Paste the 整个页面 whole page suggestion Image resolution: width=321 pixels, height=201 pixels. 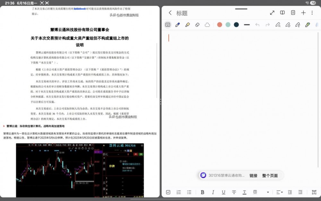click(x=270, y=176)
